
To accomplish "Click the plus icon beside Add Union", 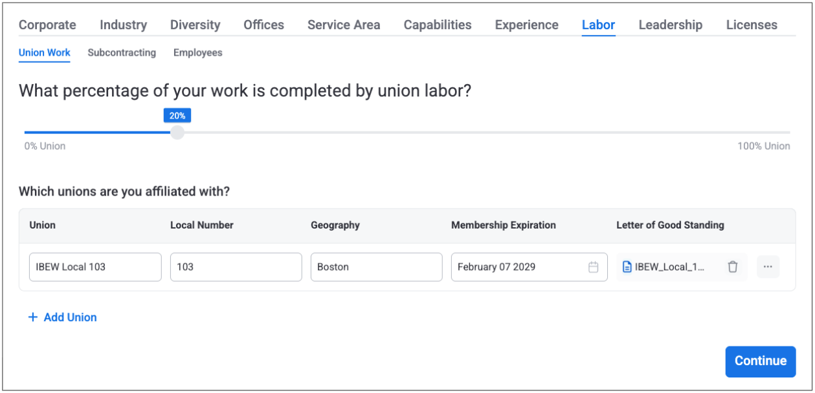I will (x=33, y=317).
